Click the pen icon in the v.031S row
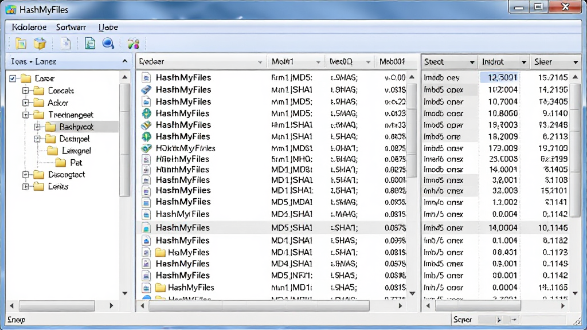This screenshot has width=587, height=330. tap(146, 90)
